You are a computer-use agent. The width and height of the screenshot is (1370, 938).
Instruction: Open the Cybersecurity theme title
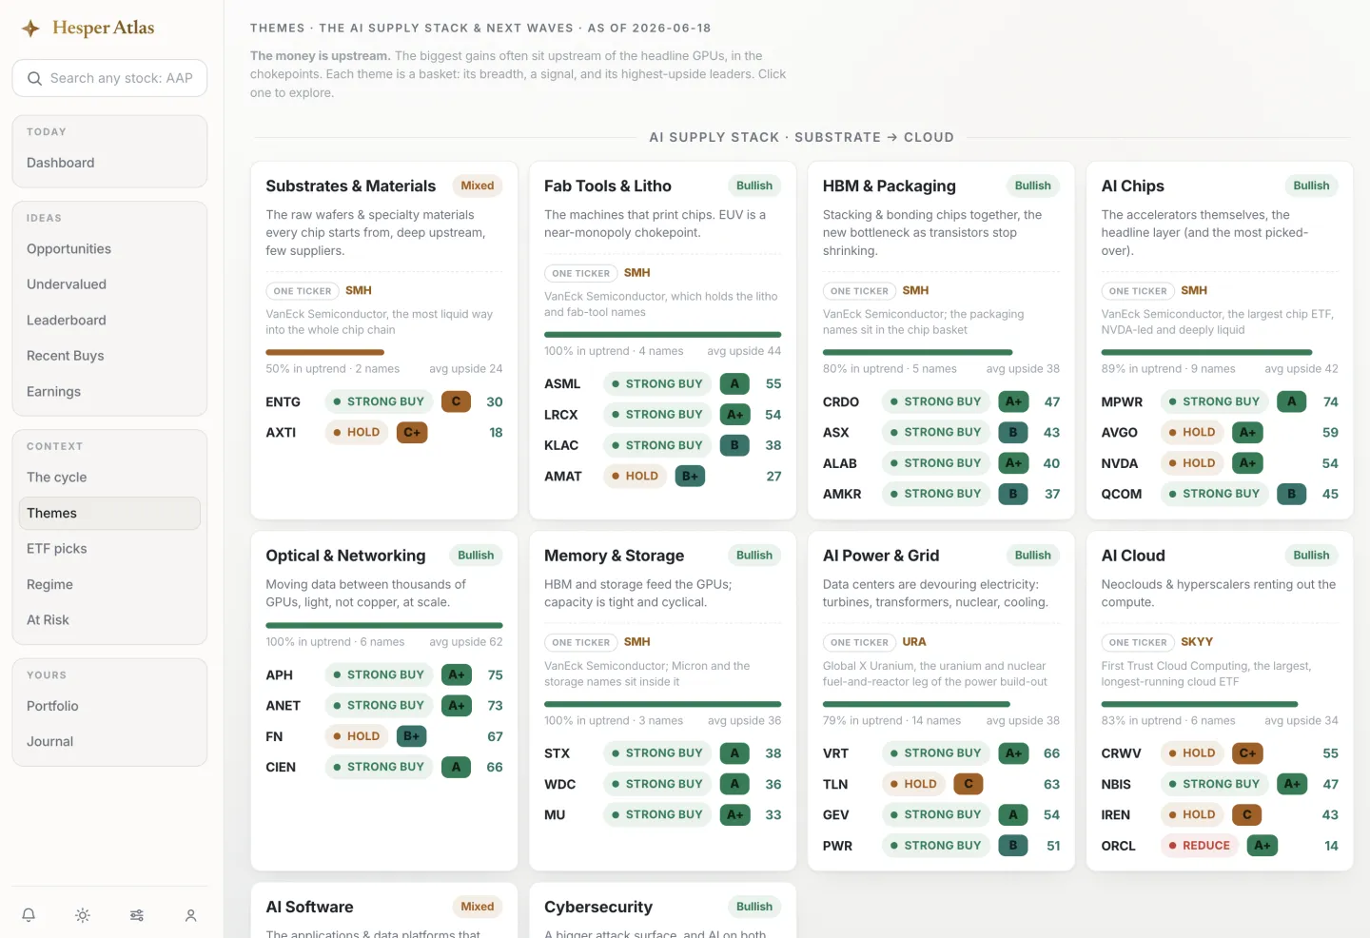598,908
